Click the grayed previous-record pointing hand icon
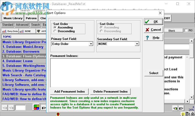 click(x=11, y=108)
